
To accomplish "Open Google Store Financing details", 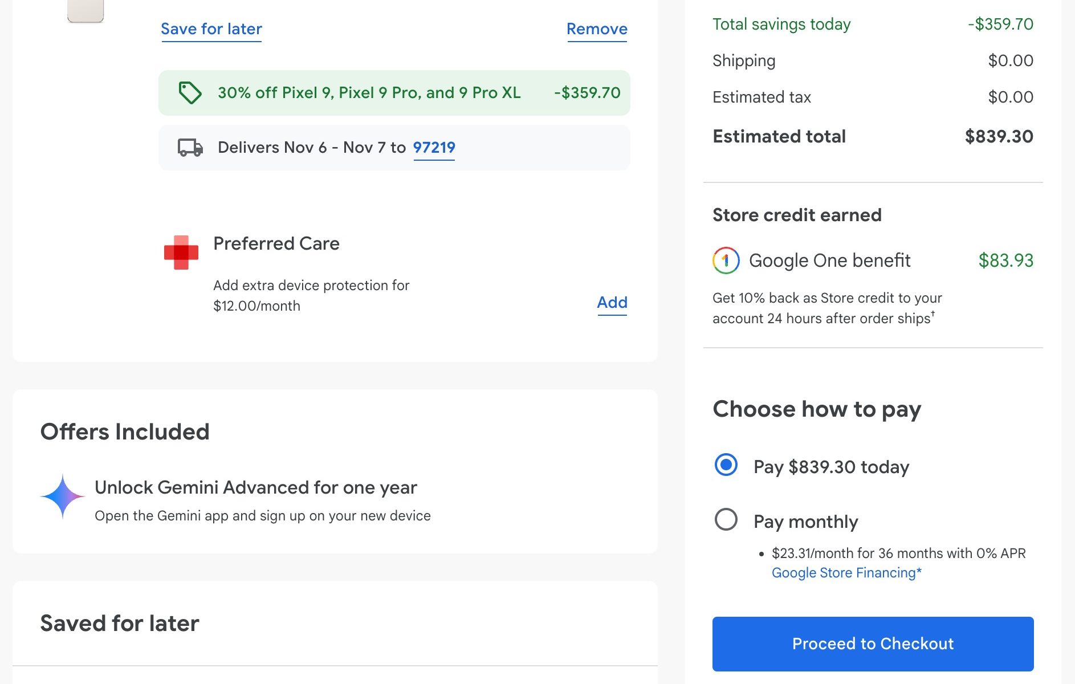I will pos(846,573).
